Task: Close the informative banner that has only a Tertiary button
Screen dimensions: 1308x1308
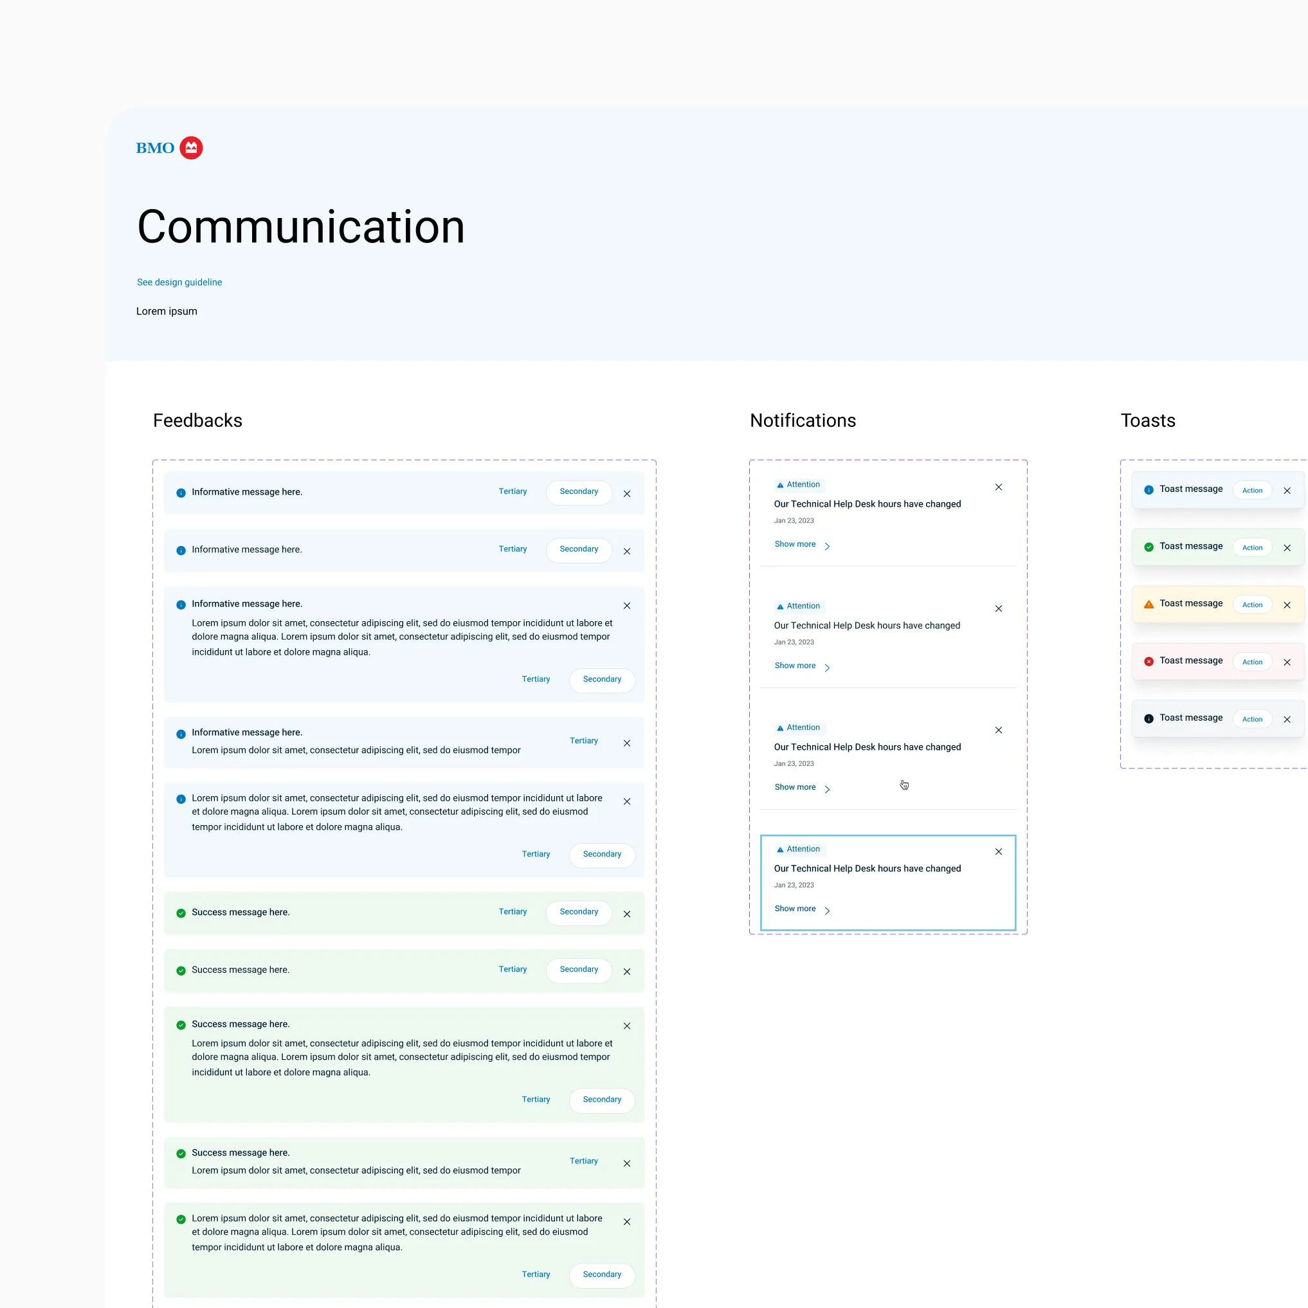Action: click(627, 743)
